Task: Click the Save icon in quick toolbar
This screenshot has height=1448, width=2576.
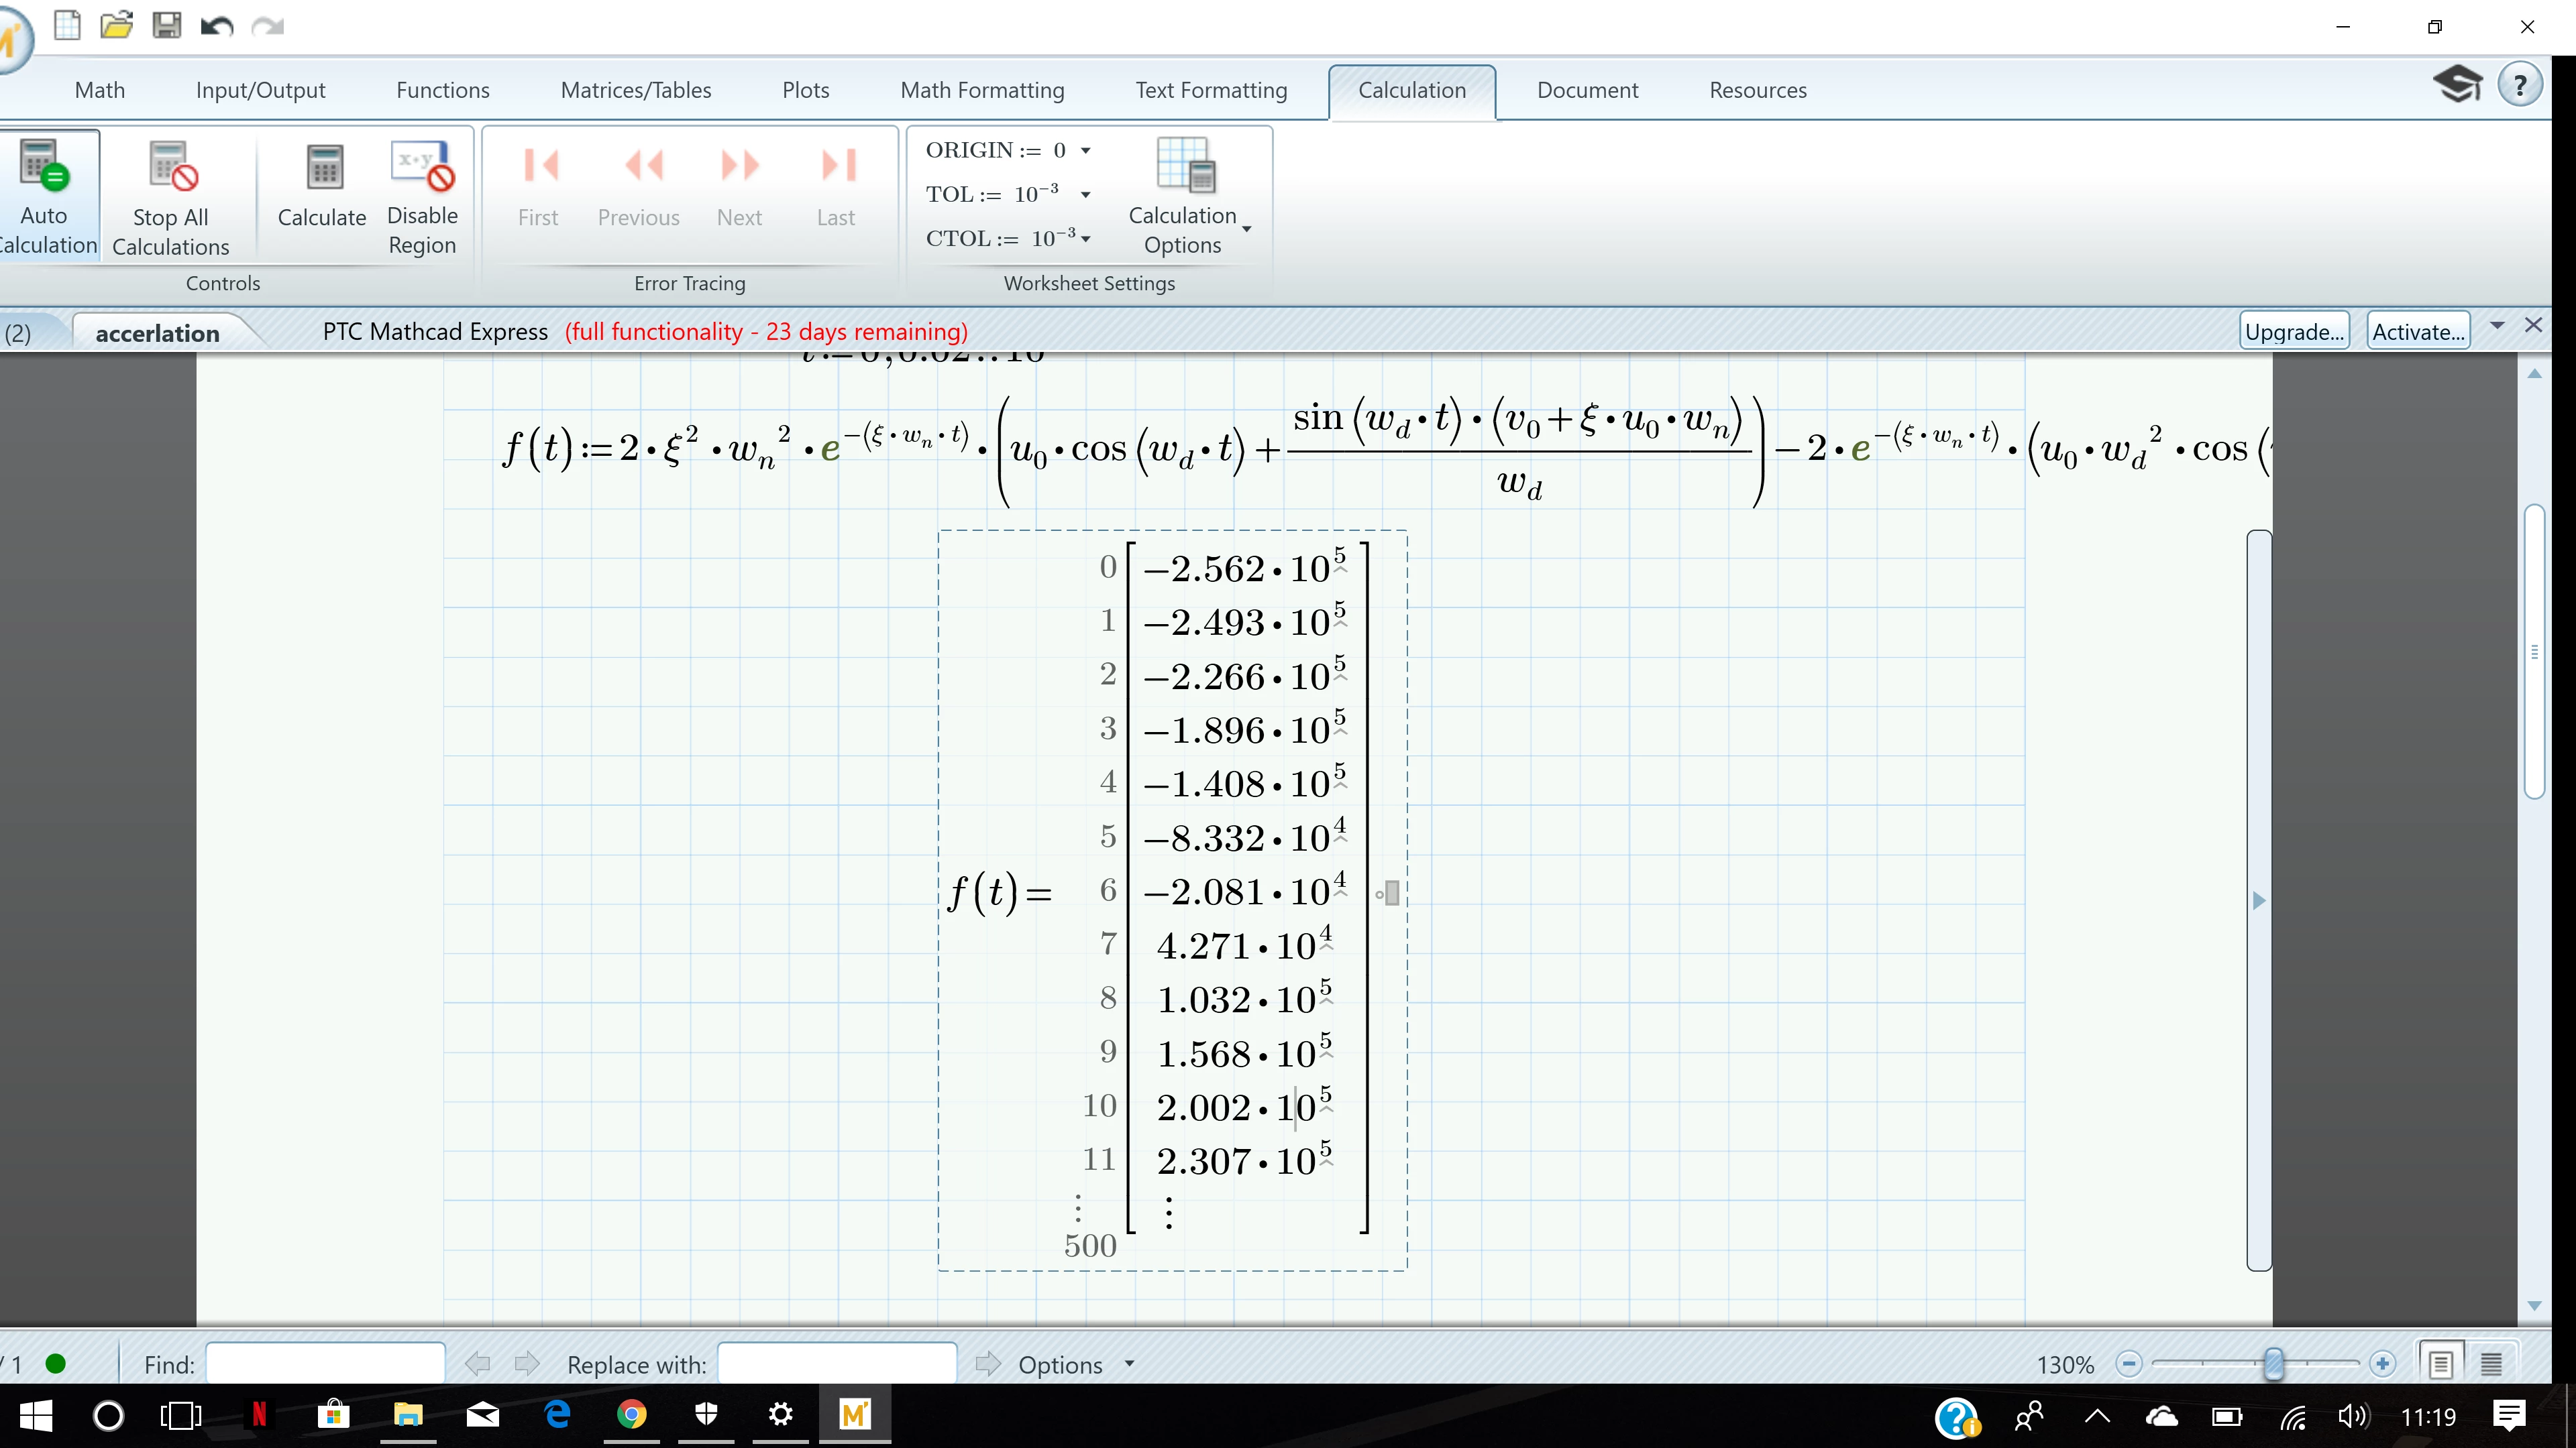Action: tap(166, 25)
